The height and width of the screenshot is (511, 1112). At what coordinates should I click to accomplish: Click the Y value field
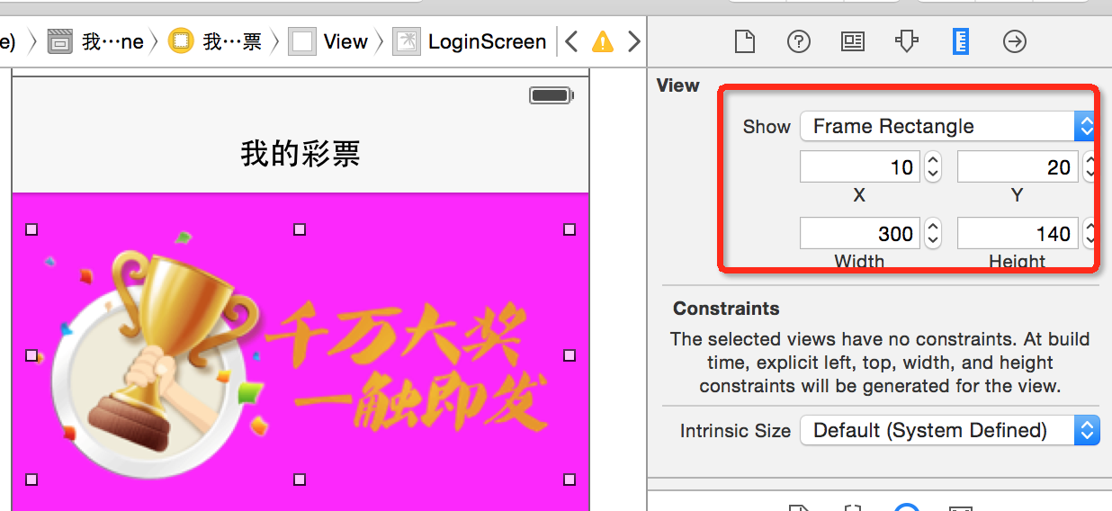[1018, 166]
